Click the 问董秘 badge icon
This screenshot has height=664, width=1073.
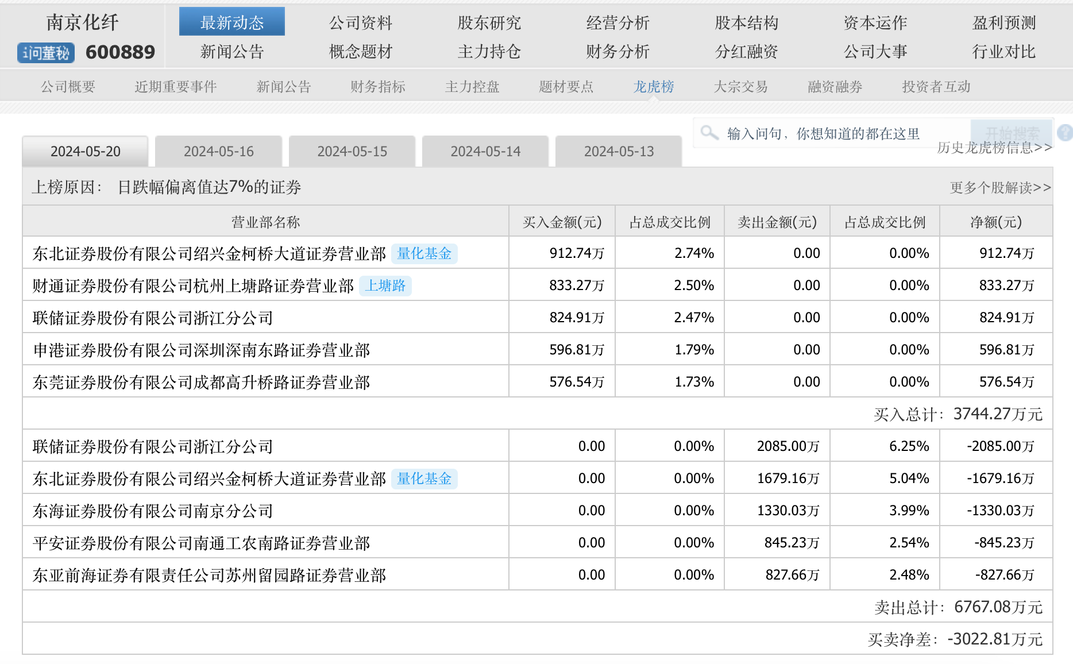(x=46, y=53)
